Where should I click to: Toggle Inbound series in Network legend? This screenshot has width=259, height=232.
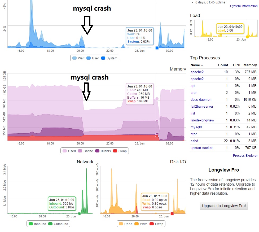(x=37, y=224)
